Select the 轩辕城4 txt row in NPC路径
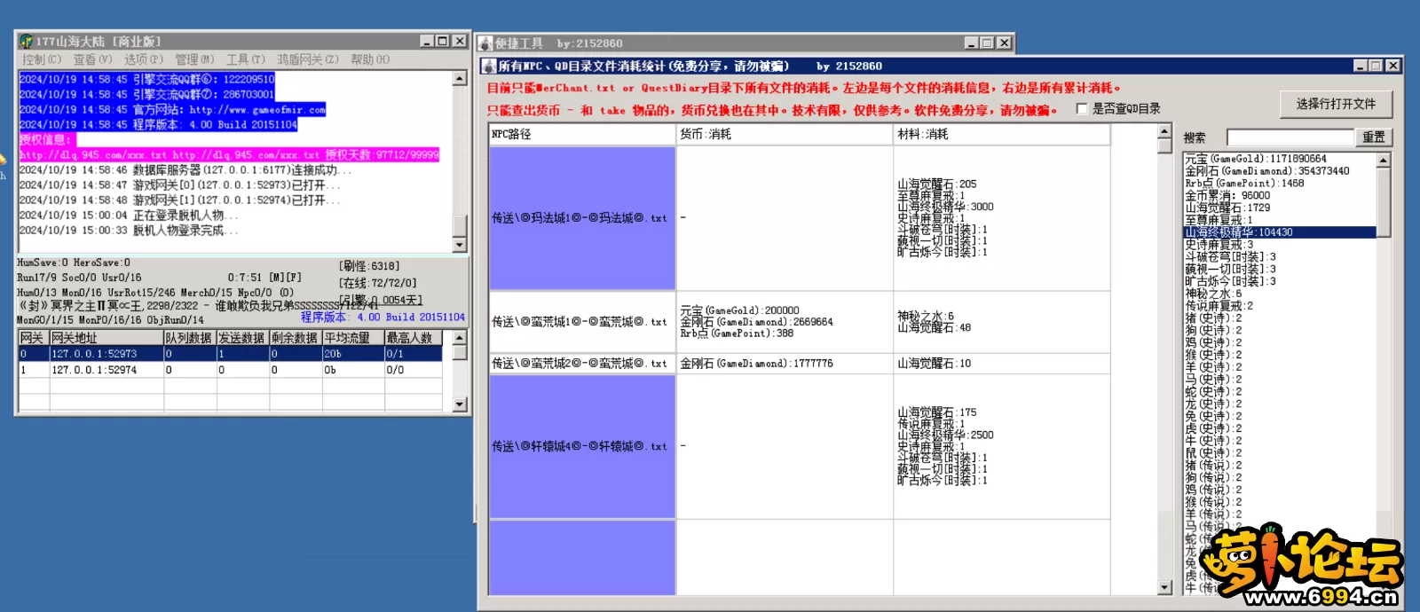The image size is (1420, 612). click(582, 446)
